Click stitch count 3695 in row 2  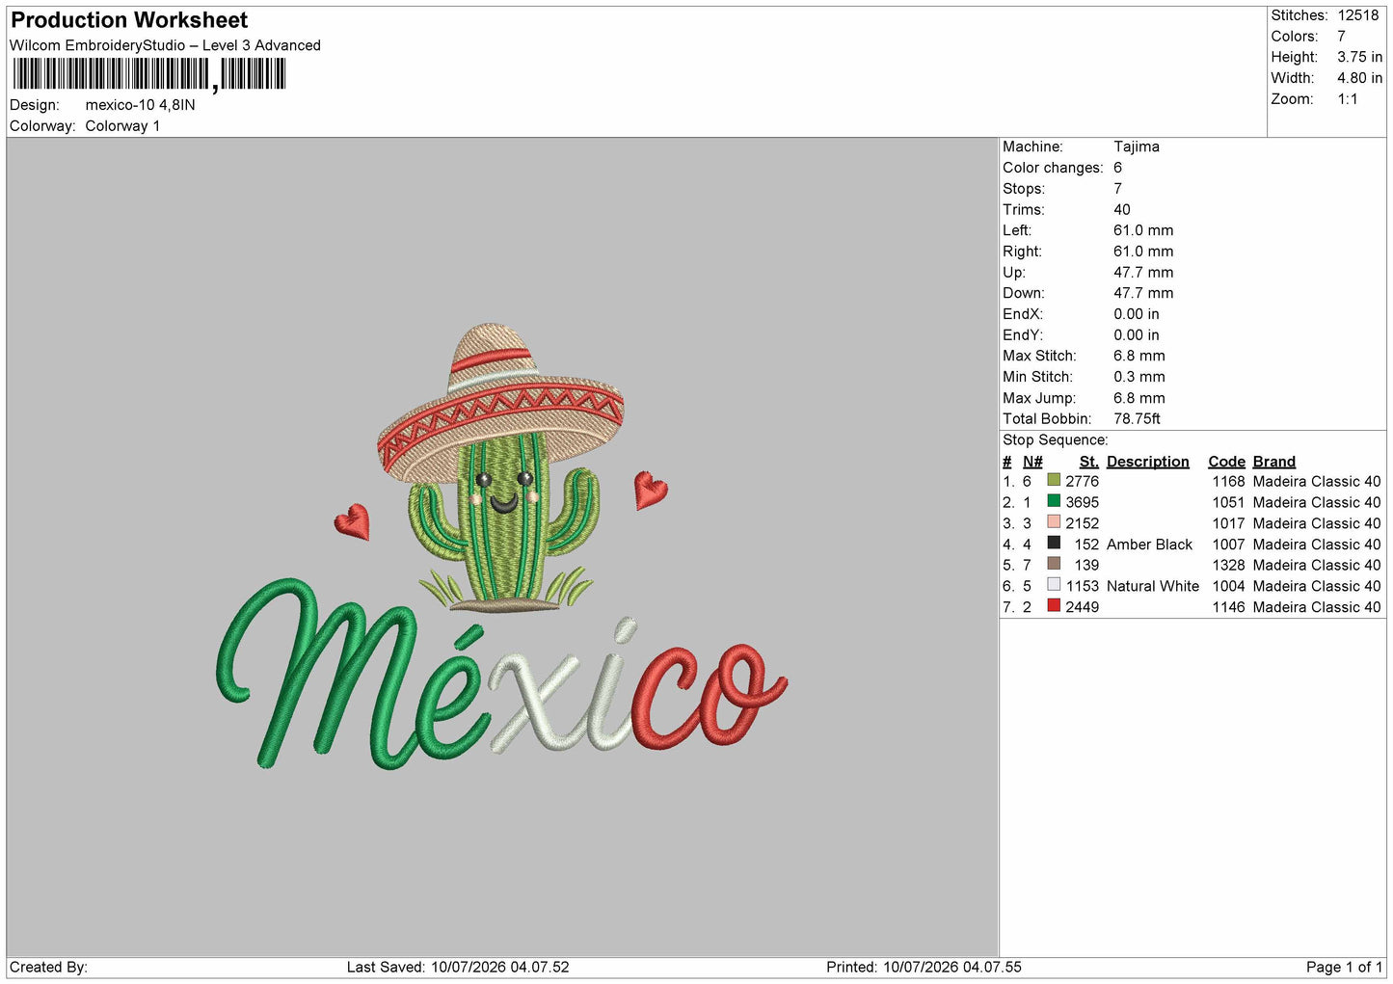(1082, 503)
